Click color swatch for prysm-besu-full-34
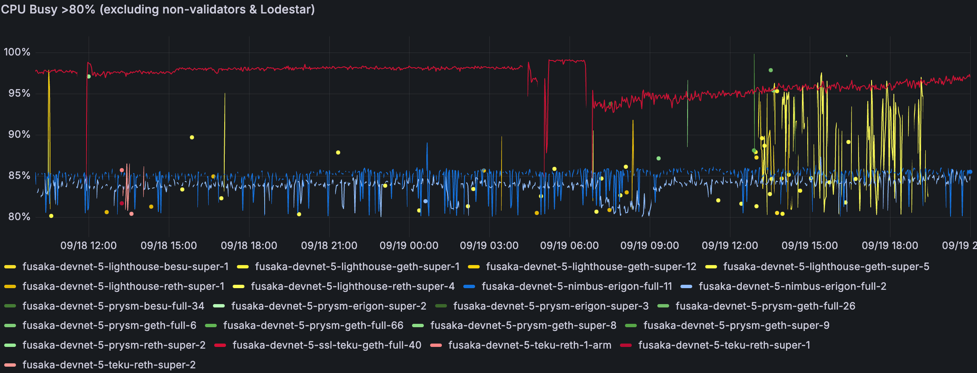977x373 pixels. pos(10,306)
